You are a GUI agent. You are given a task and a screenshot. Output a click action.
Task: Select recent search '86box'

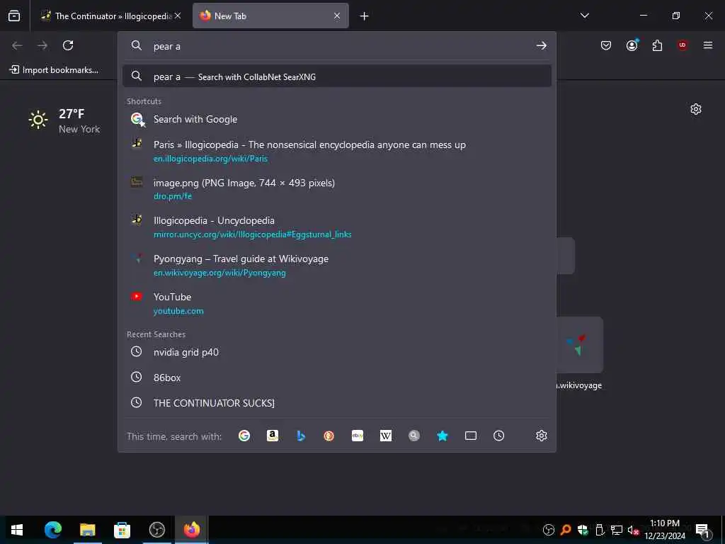(337, 378)
